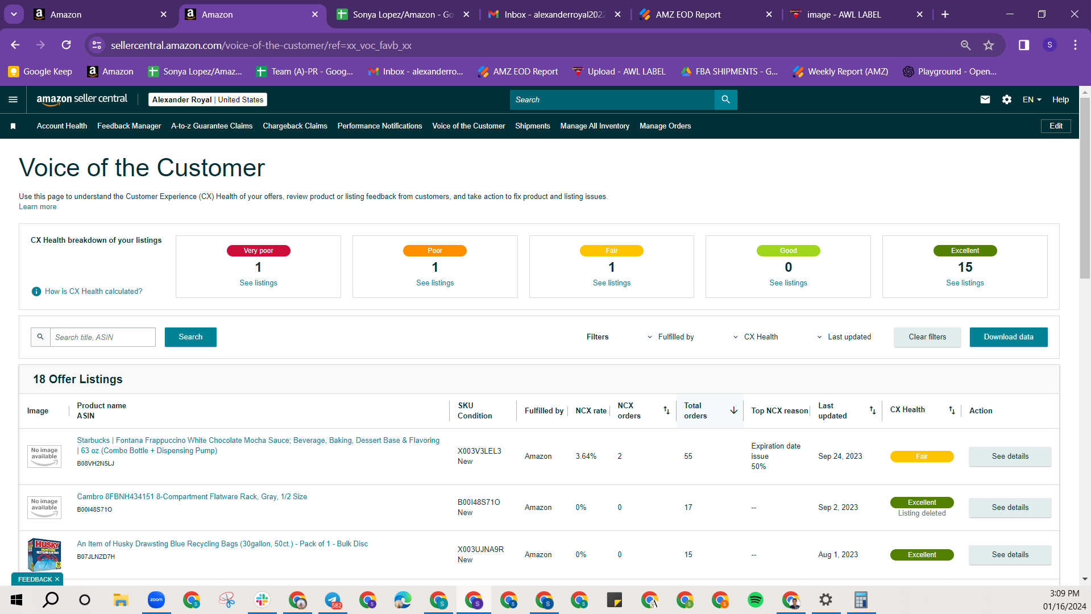The width and height of the screenshot is (1091, 614).
Task: Click the Fair CX Health badge for Starbucks row
Action: pos(922,457)
